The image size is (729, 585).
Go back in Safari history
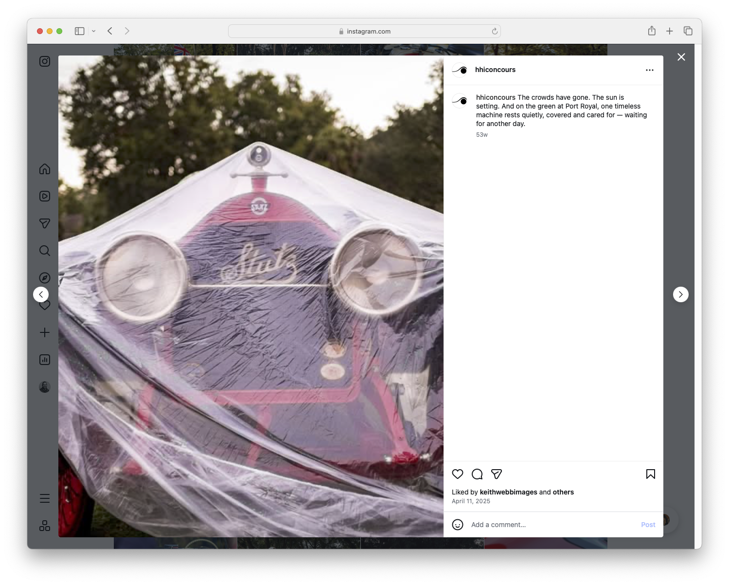(110, 31)
